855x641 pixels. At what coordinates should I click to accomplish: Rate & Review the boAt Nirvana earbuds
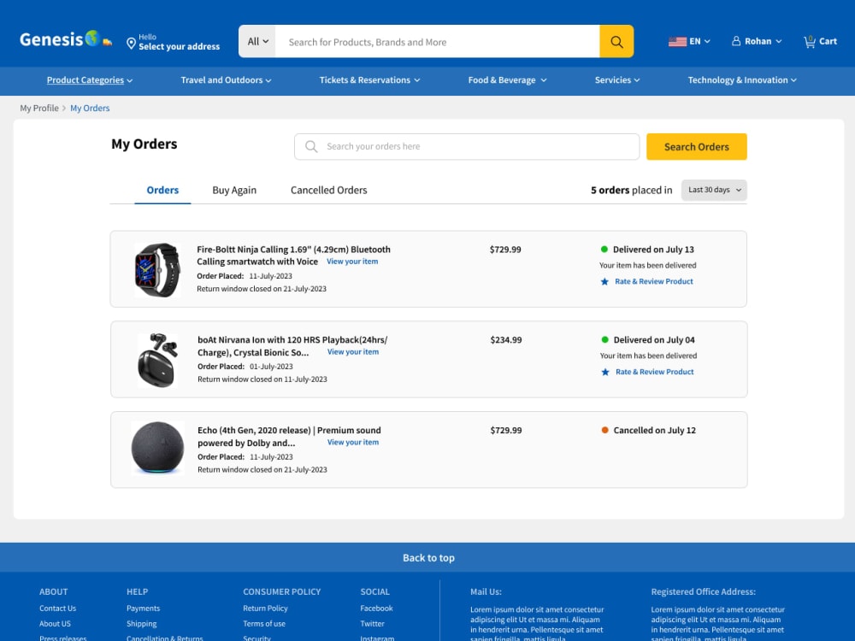654,373
